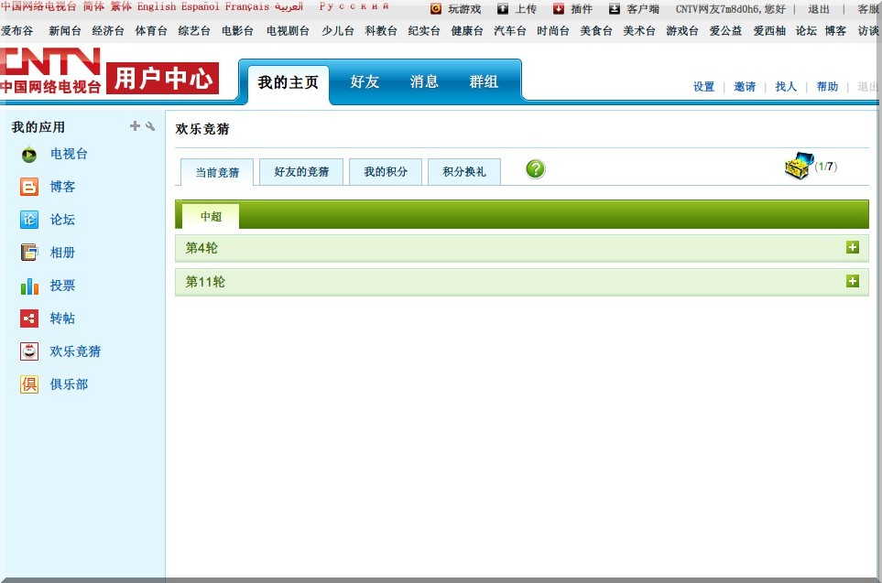Select the 好友 main navigation tab
The image size is (882, 583).
pyautogui.click(x=365, y=81)
